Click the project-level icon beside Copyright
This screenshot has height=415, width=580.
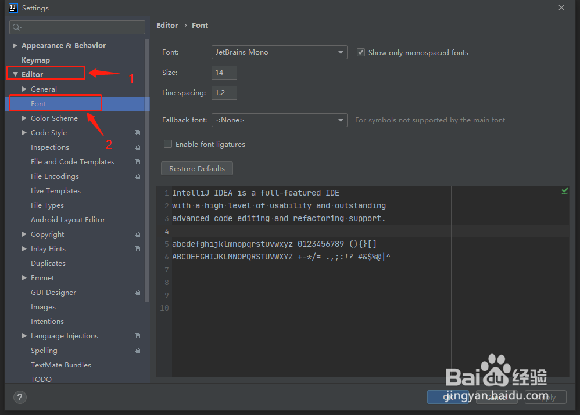138,234
